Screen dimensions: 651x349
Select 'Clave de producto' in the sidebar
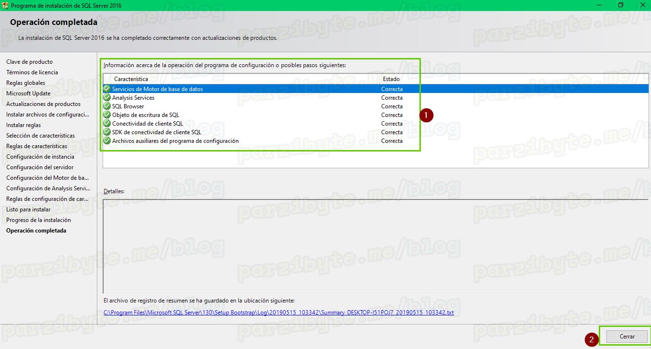[29, 61]
